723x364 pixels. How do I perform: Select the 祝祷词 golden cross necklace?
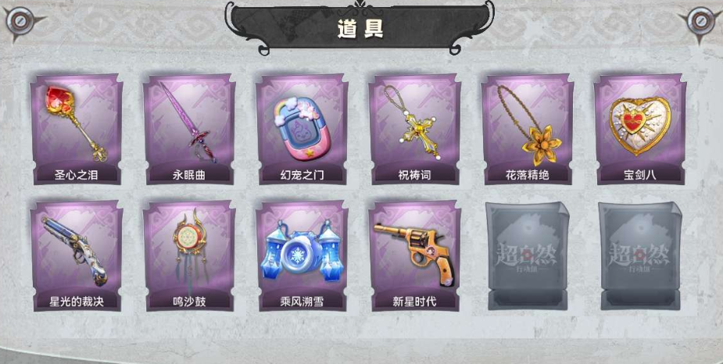414,129
